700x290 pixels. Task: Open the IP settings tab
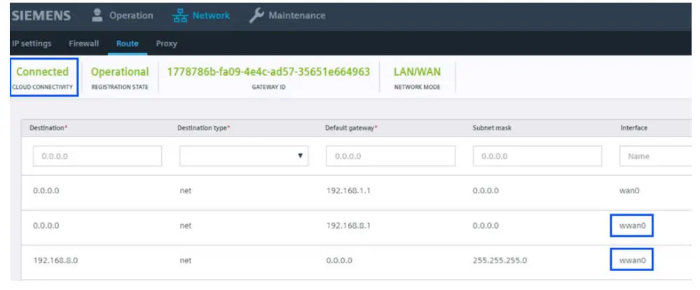pyautogui.click(x=31, y=43)
